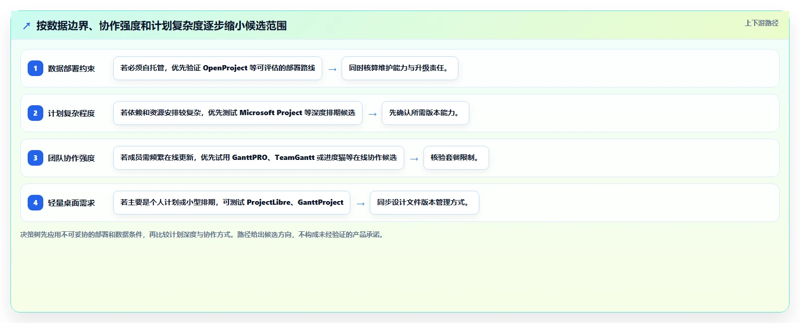This screenshot has width=800, height=323.
Task: Click the arrow after the ProjectLibre box
Action: [x=360, y=203]
